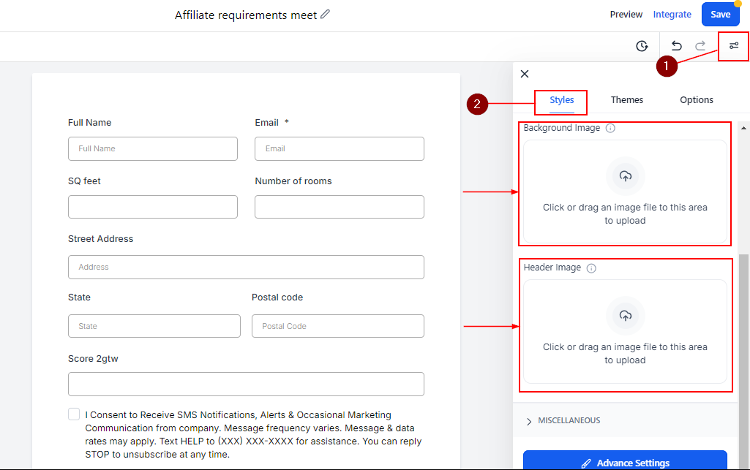Switch to the Themes tab
Image resolution: width=750 pixels, height=470 pixels.
pos(627,100)
